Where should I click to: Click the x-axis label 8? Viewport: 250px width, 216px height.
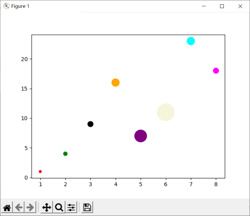[216, 184]
